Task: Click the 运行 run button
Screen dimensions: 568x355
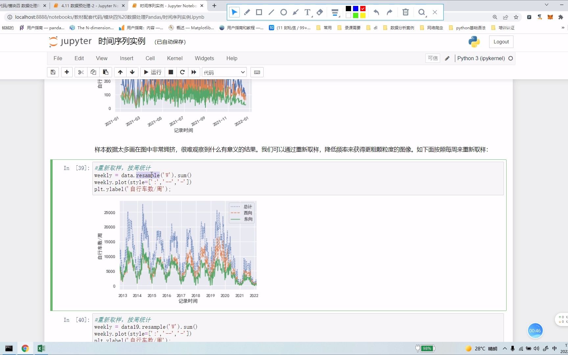Action: pyautogui.click(x=153, y=72)
